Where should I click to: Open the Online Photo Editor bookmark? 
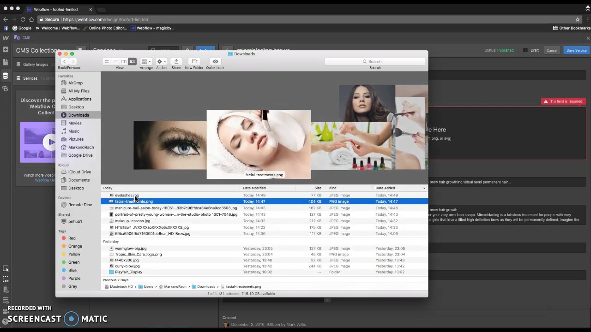tap(105, 28)
